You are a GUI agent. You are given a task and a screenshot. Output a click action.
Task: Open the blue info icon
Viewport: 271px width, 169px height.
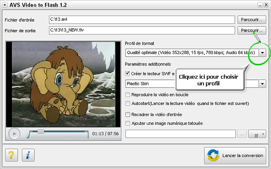[x=28, y=155]
